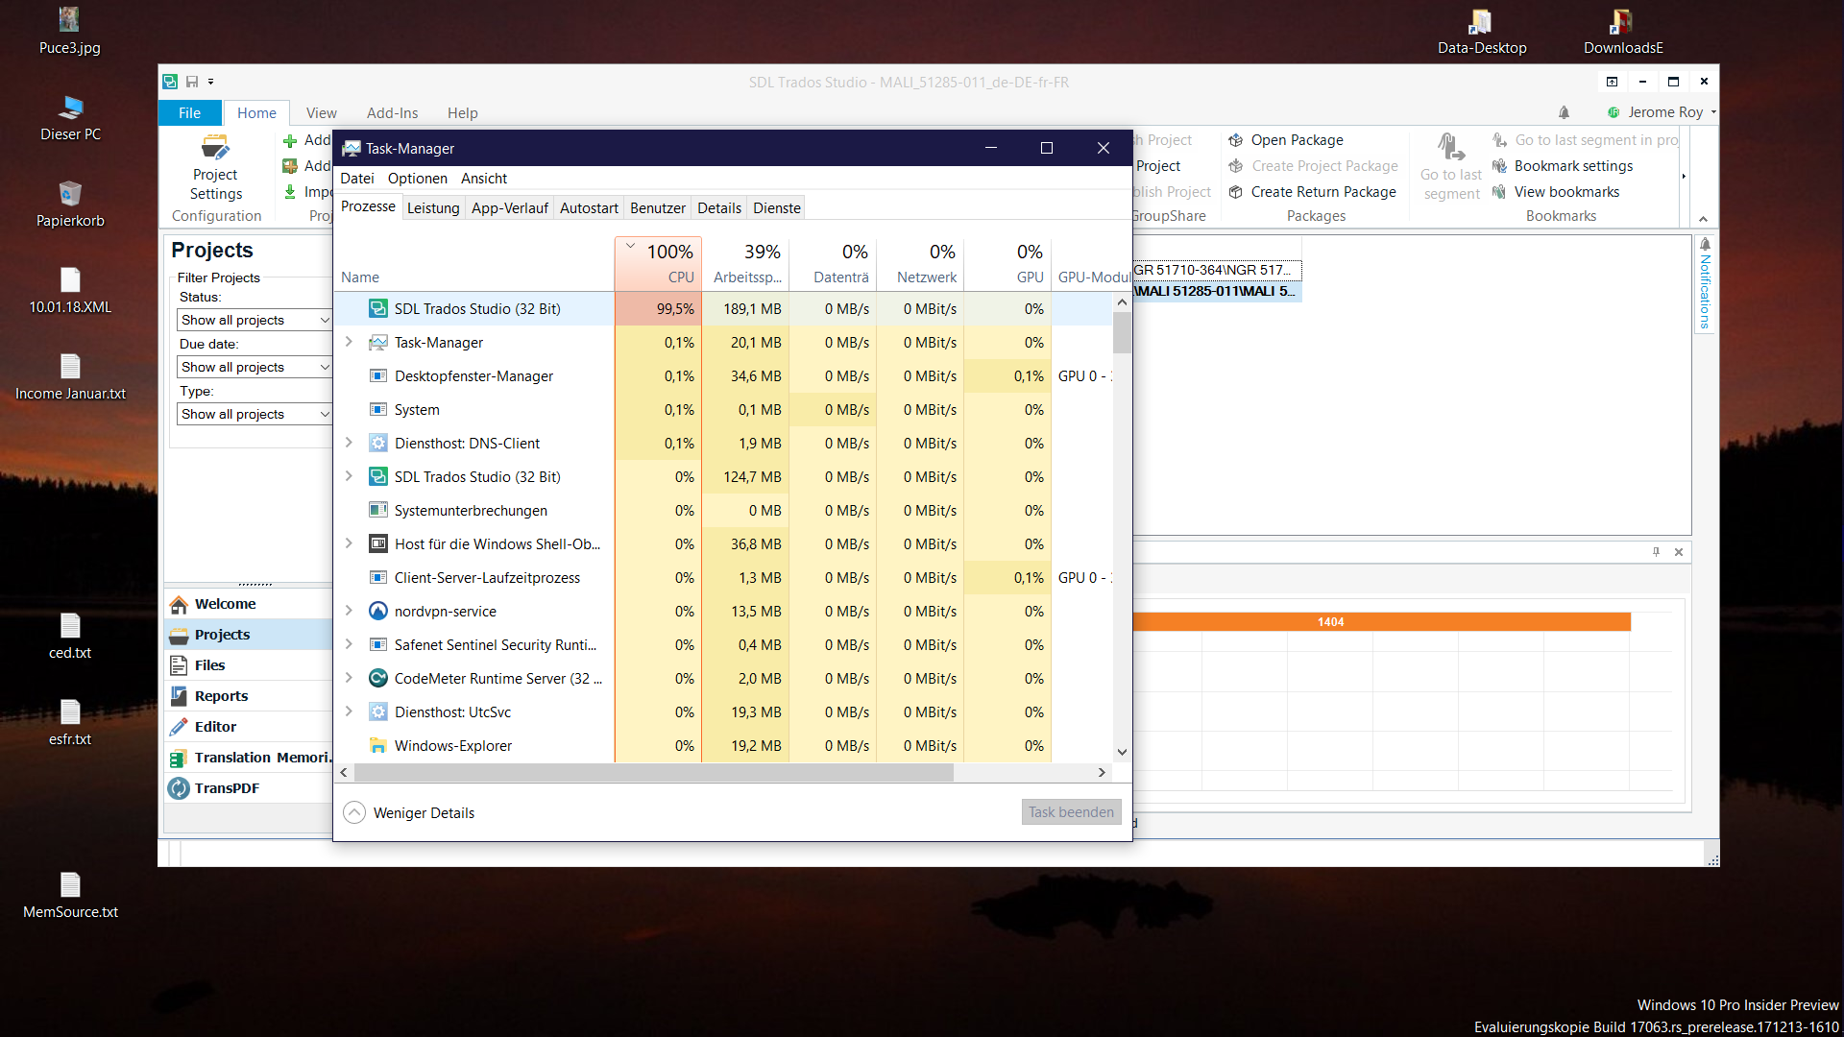Select CodeMeter Runtime Server process icon
The height and width of the screenshot is (1037, 1844).
click(x=378, y=679)
